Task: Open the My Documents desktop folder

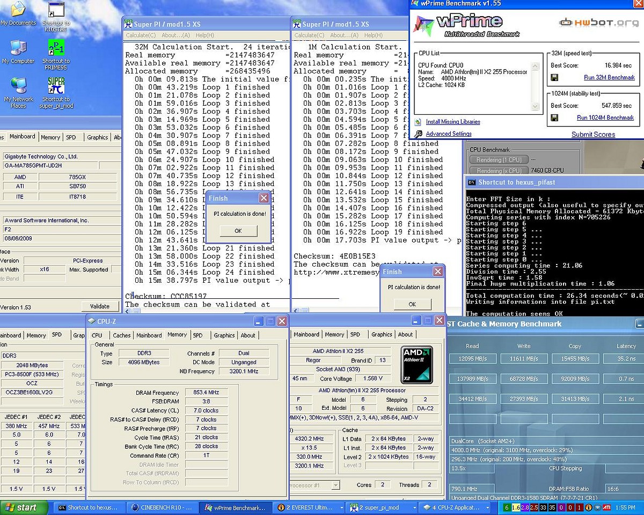Action: 18,10
